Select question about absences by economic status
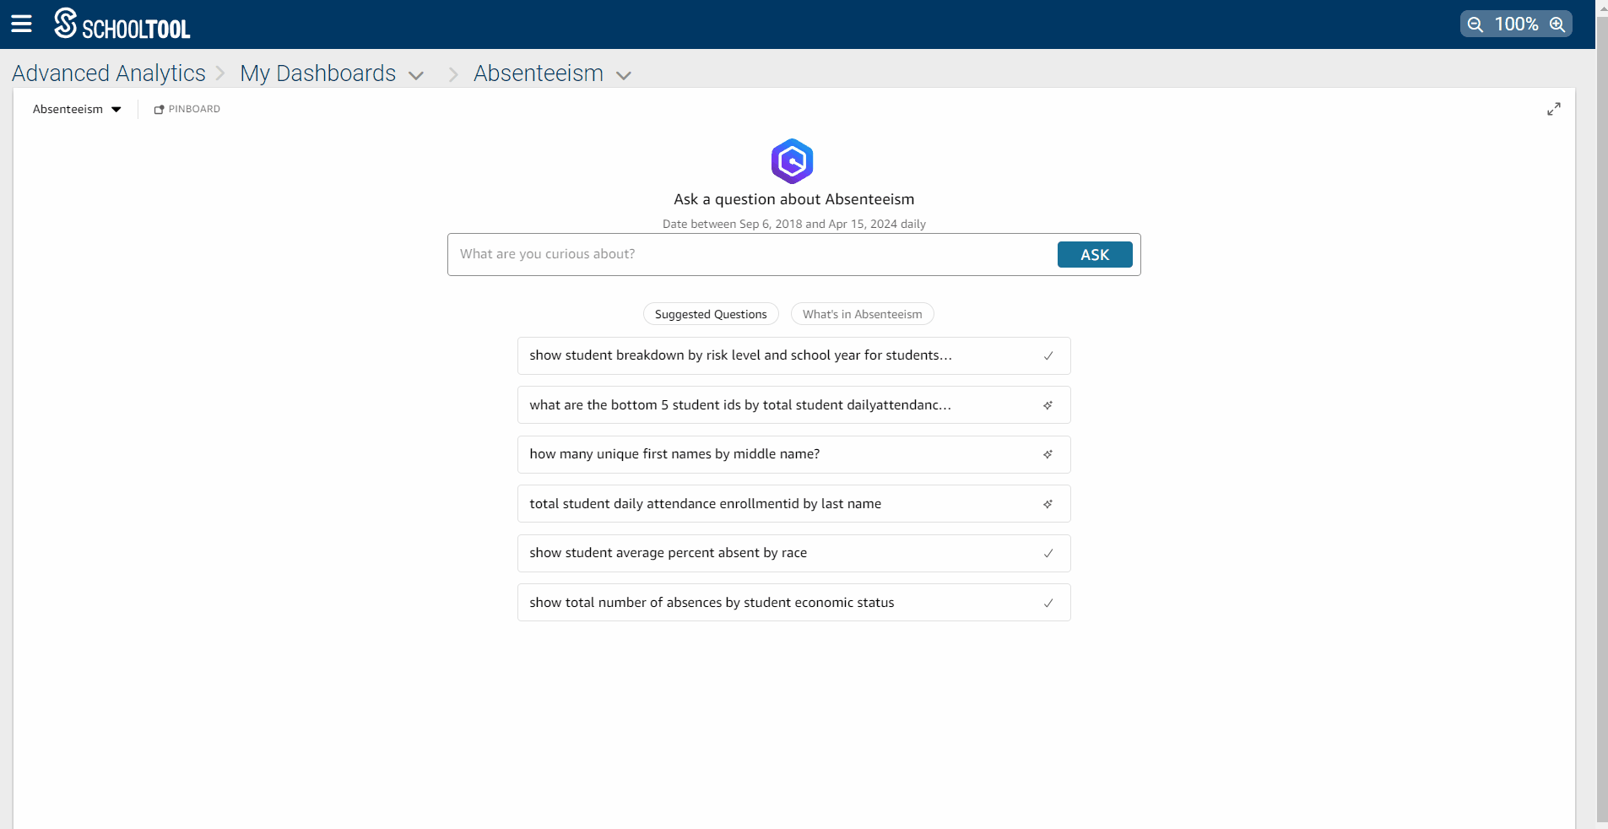Viewport: 1608px width, 829px height. 793,603
